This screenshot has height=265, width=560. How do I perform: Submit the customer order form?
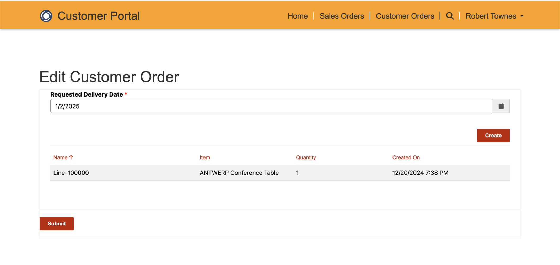tap(57, 224)
